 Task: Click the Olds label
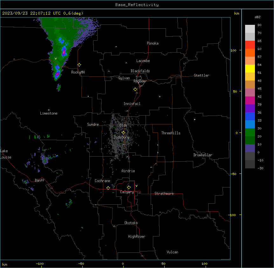point(123,125)
